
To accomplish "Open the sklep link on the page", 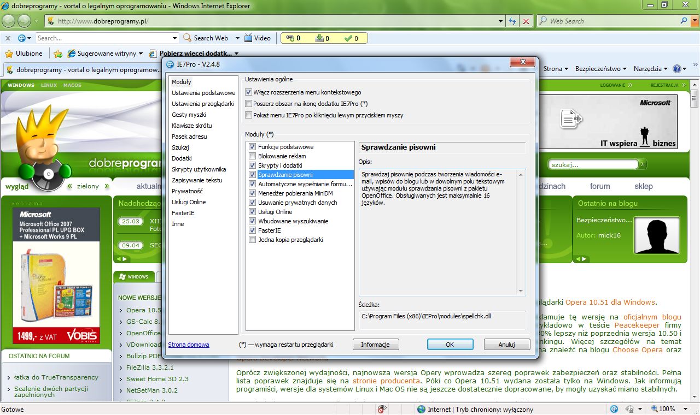I will pyautogui.click(x=644, y=186).
